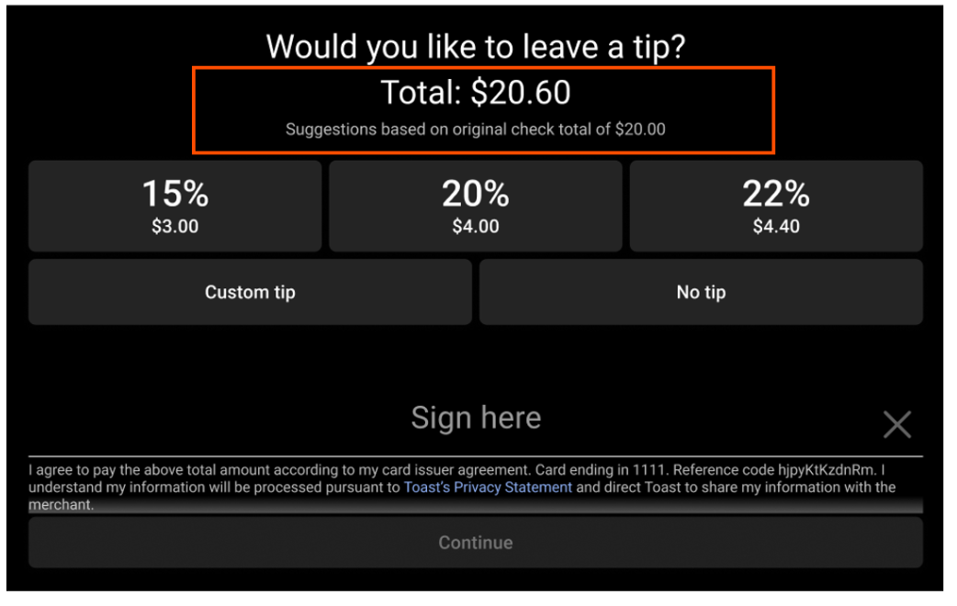Click the signature line under Sign here

click(x=476, y=456)
